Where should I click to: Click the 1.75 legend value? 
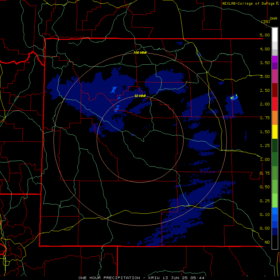(265, 118)
